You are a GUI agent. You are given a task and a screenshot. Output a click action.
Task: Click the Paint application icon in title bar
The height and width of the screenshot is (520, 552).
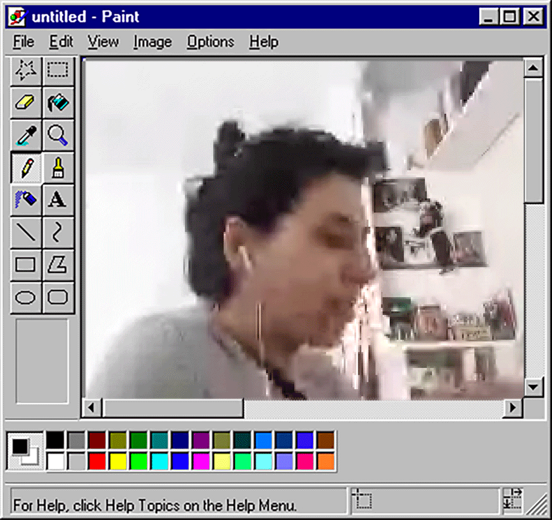(17, 17)
